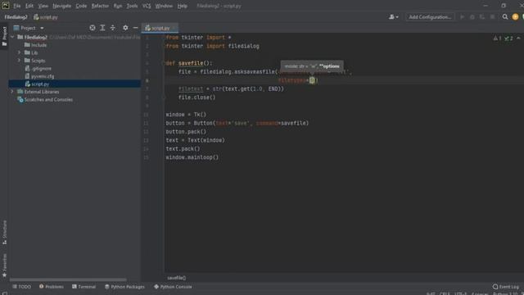Click the fold marker beside def savefile
This screenshot has height=295, width=524.
coord(164,63)
